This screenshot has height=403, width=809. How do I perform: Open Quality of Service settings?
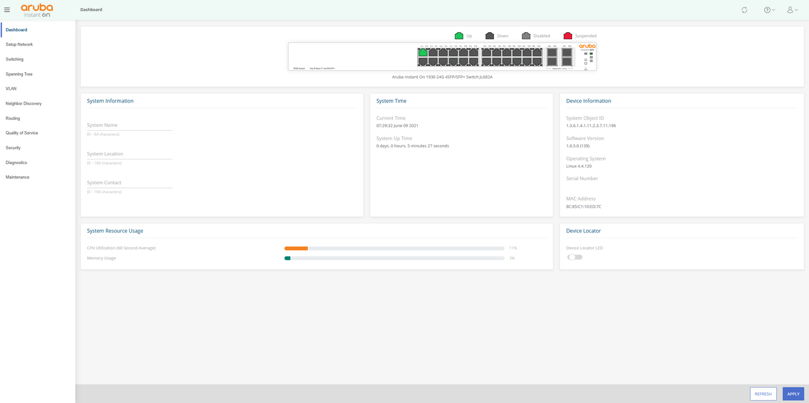(x=22, y=133)
